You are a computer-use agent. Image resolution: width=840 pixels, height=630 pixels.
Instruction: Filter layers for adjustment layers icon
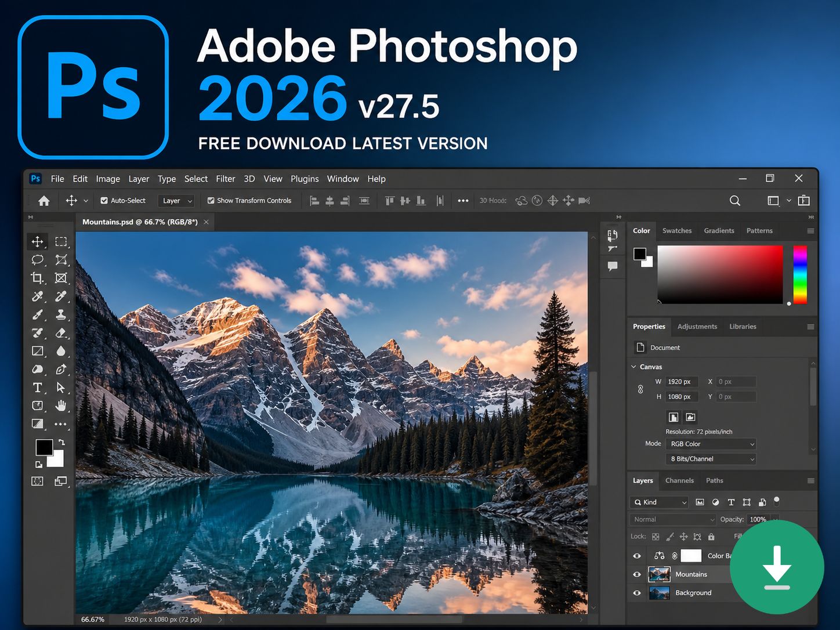715,502
